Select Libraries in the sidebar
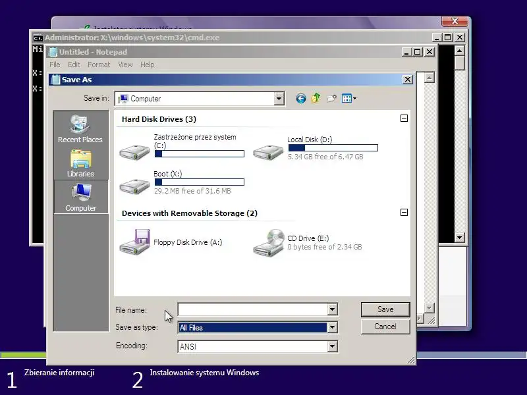The image size is (527, 395). tap(80, 164)
